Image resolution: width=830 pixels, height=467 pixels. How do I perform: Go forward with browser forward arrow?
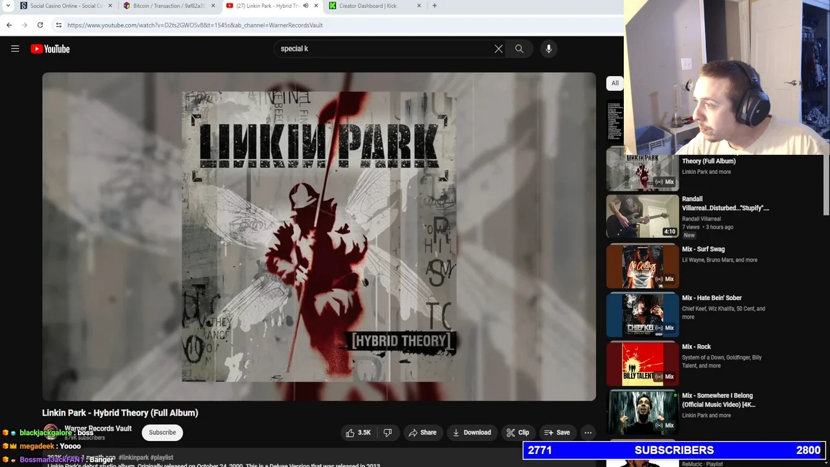click(25, 25)
